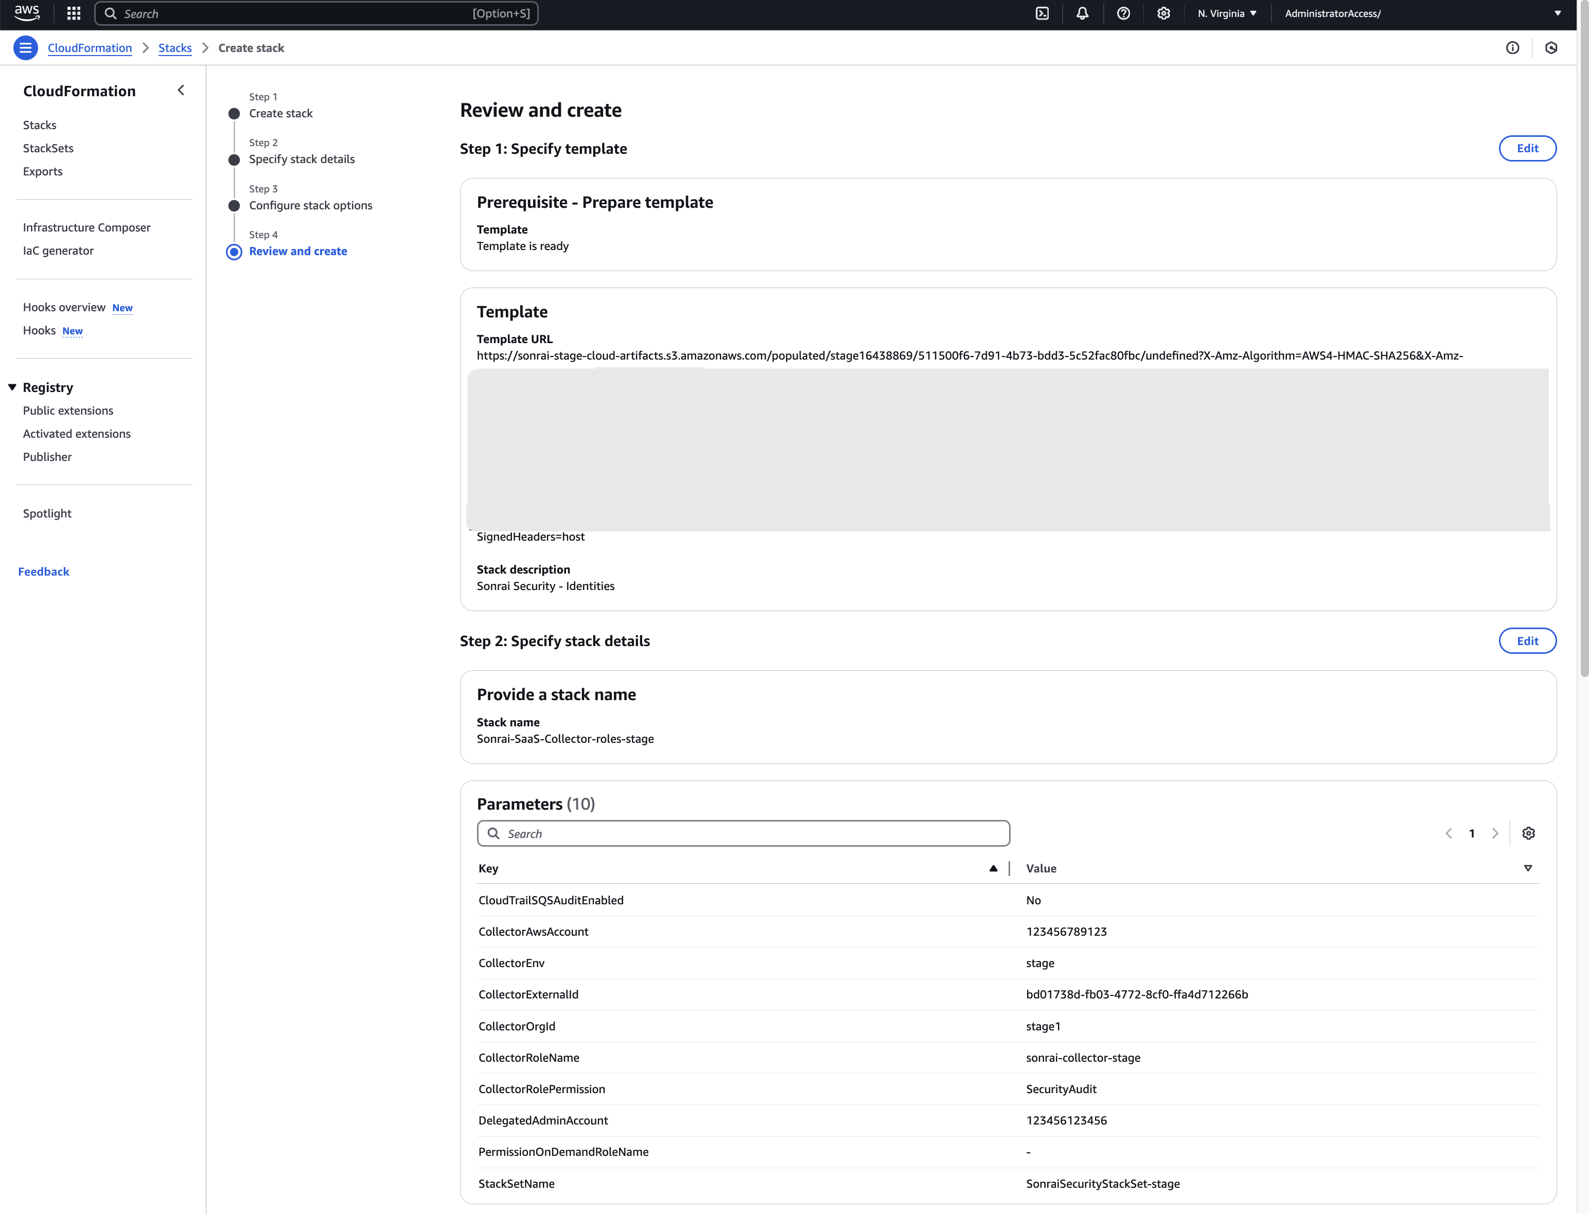Open the AdministratorAccess account dropdown
This screenshot has height=1214, width=1589.
point(1422,13)
